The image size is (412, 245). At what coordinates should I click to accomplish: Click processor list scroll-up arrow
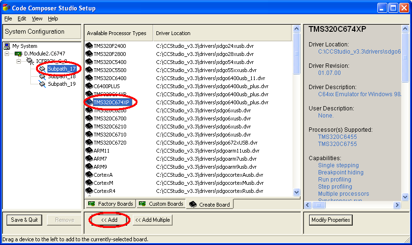[x=297, y=28]
